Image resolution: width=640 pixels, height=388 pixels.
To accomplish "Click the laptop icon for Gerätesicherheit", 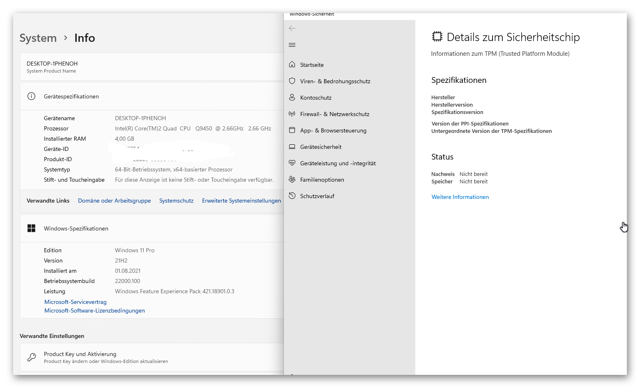I will pos(292,146).
